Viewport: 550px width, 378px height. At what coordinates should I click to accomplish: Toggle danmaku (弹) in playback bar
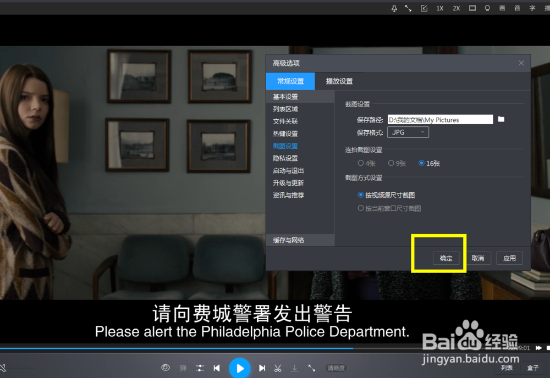(x=183, y=368)
